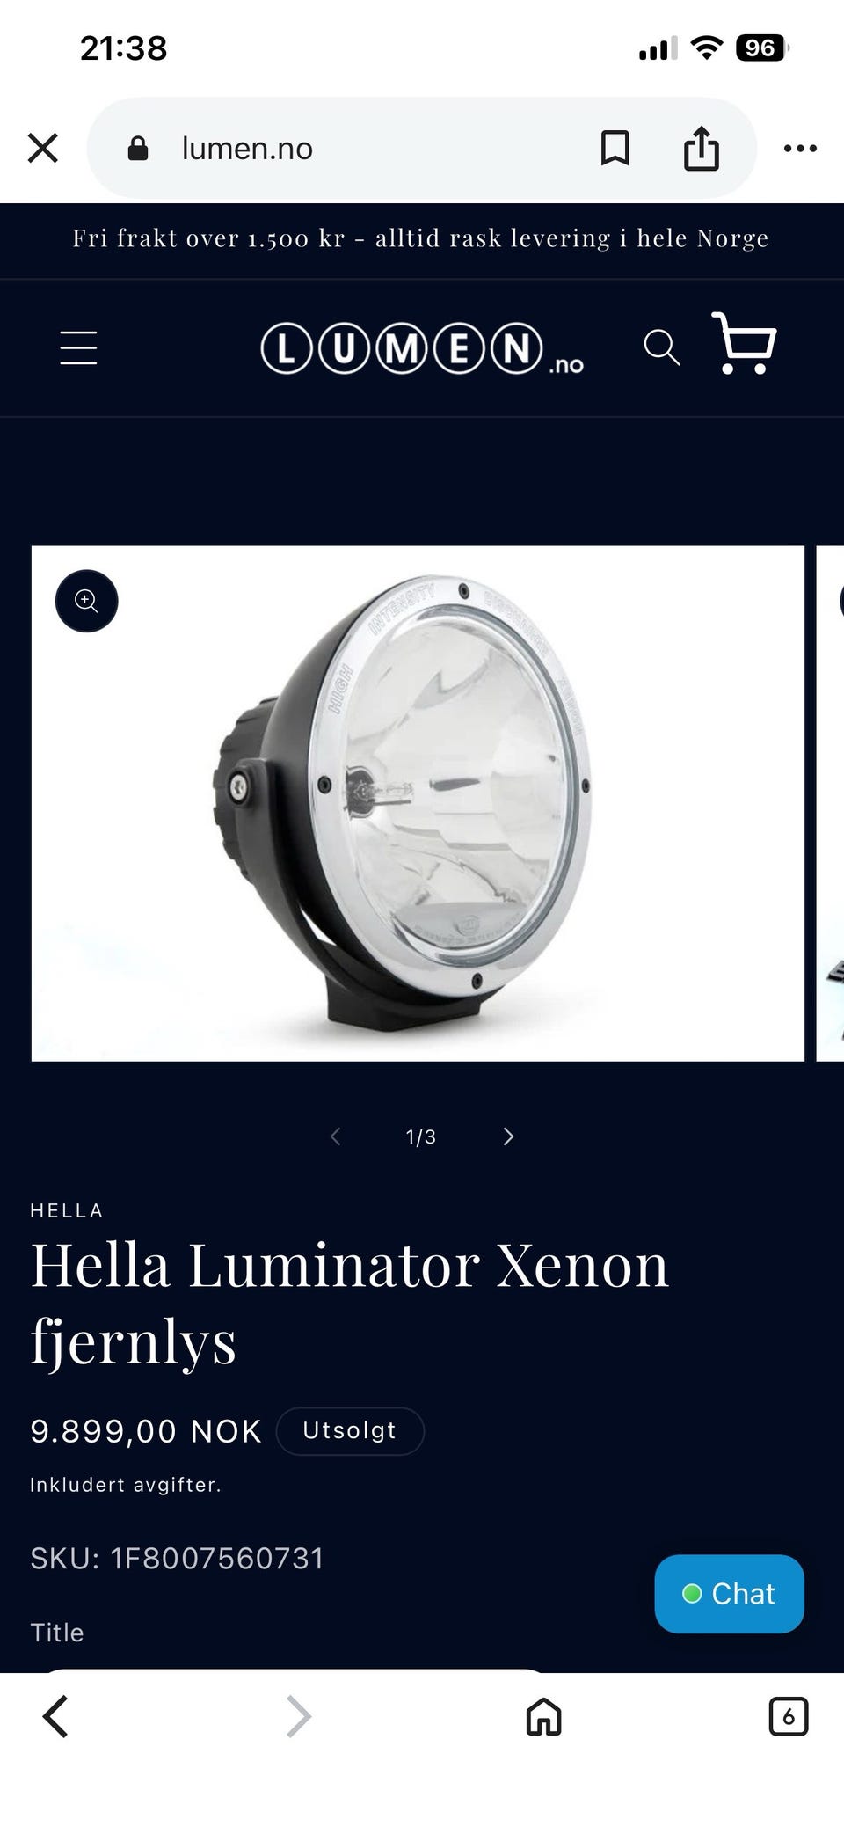This screenshot has height=1827, width=844.
Task: Open the tab switcher showing 6
Action: [788, 1716]
